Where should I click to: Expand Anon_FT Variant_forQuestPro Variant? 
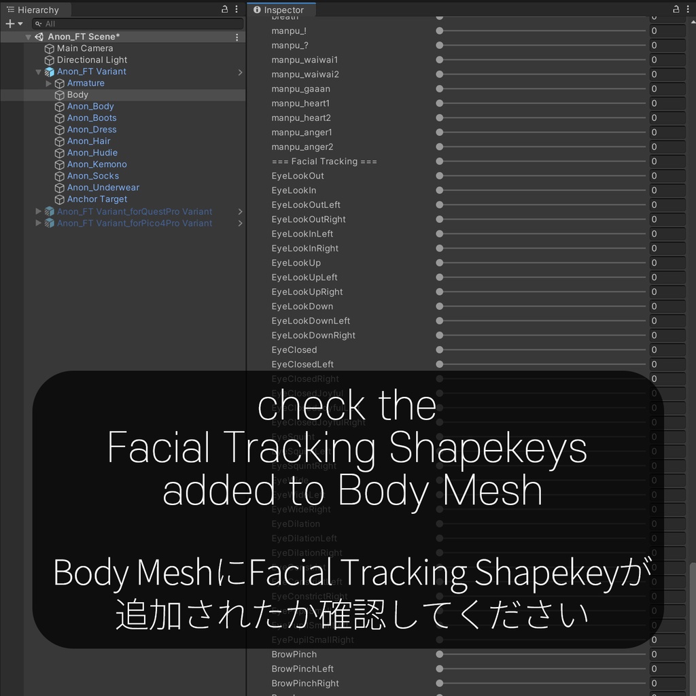coord(39,211)
